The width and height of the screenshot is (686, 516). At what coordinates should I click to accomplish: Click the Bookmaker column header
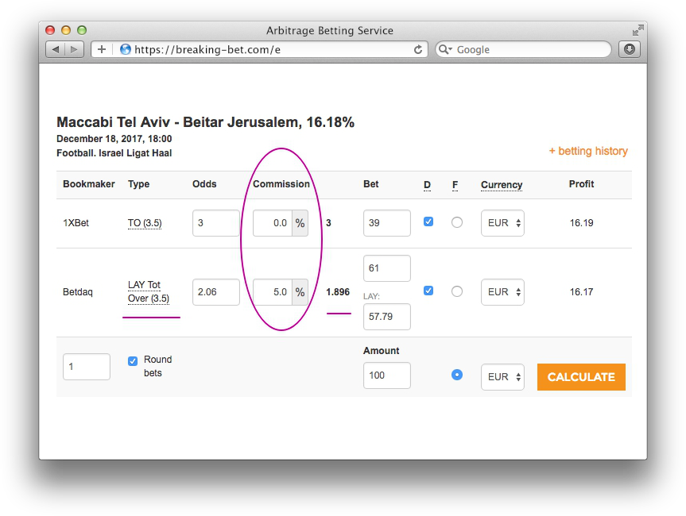tap(89, 184)
